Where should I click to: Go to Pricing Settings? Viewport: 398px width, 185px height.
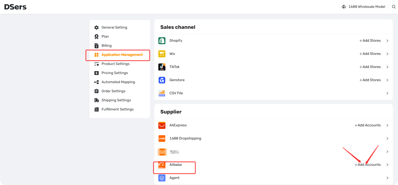pyautogui.click(x=115, y=73)
